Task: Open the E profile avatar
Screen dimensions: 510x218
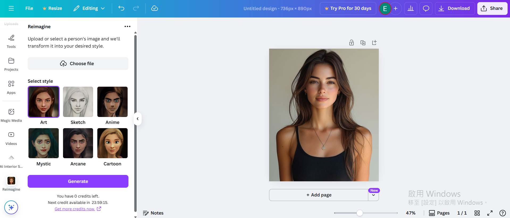Action: coord(385,9)
